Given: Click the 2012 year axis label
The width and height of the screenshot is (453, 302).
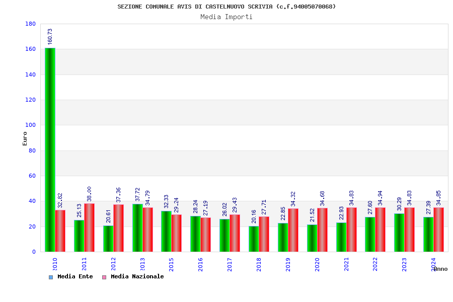Looking at the screenshot, I should (114, 264).
